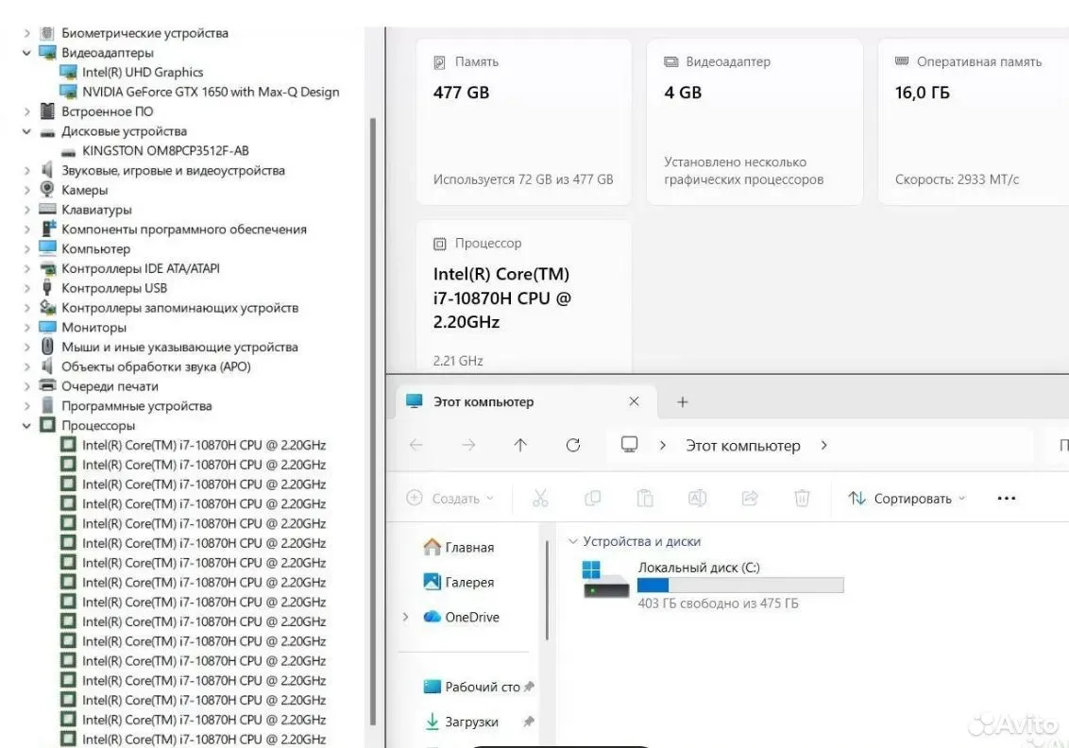The image size is (1069, 748).
Task: Click the Device Manager vertical scrollbar
Action: 373,420
